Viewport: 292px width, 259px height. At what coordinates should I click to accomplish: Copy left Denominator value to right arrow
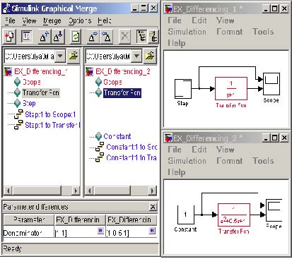100,231
